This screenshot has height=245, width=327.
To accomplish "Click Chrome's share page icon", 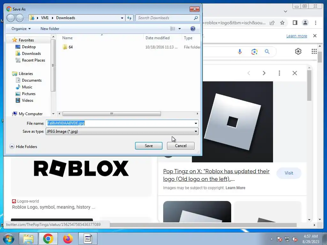I will point(272,23).
